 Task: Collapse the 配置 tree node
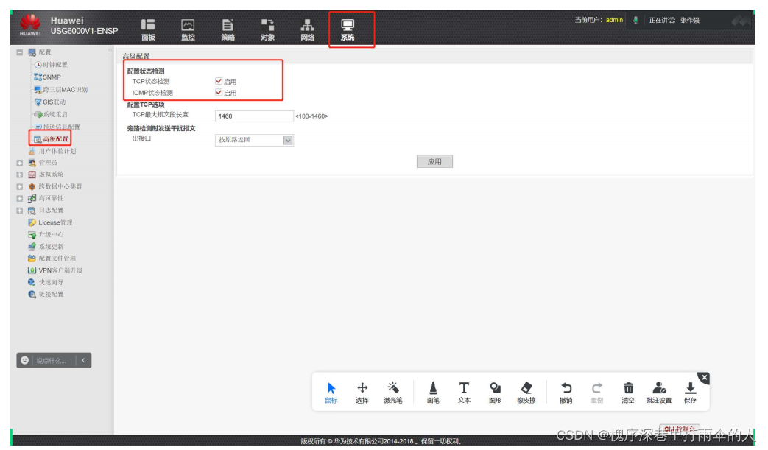20,52
